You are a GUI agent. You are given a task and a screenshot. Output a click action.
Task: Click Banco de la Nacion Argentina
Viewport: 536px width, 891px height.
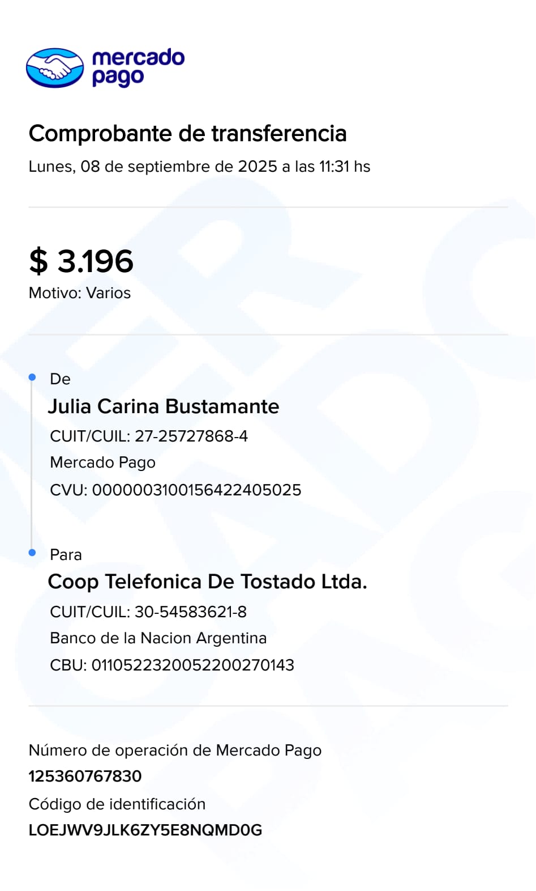tap(158, 638)
